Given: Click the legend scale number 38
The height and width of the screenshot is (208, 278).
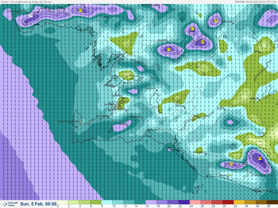Looking at the screenshot, I should pos(269,206).
